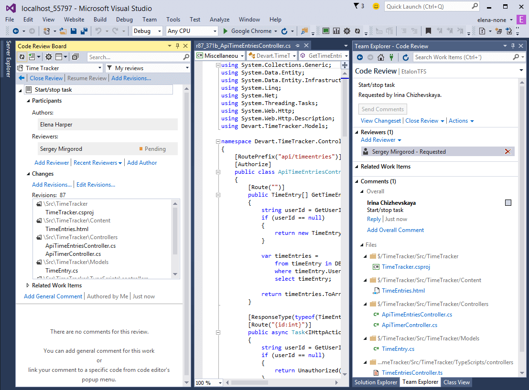Open the Analyze menu
529x390 pixels.
tap(219, 20)
